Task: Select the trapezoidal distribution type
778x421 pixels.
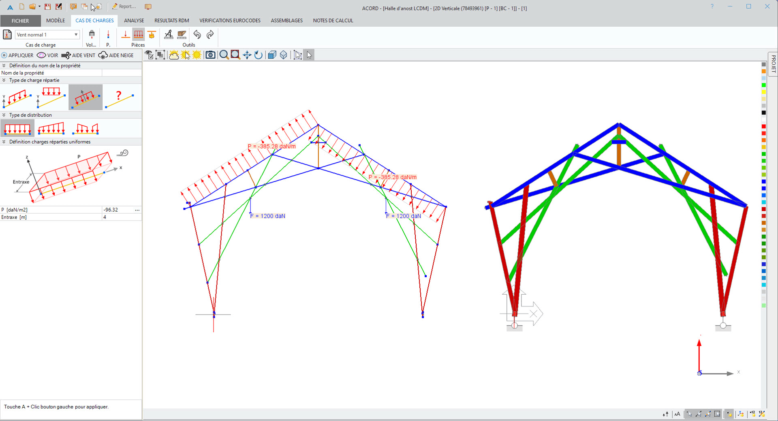Action: (51, 129)
